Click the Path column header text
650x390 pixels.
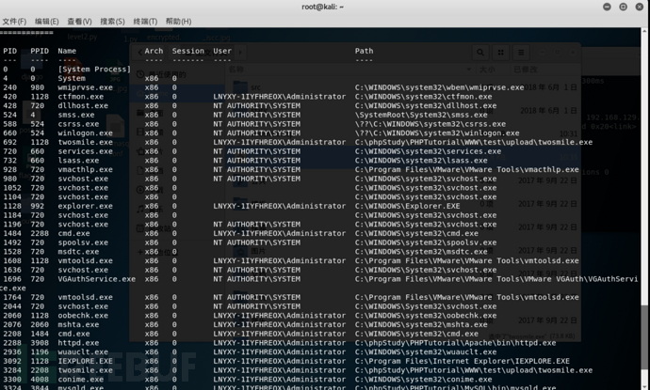coord(364,51)
